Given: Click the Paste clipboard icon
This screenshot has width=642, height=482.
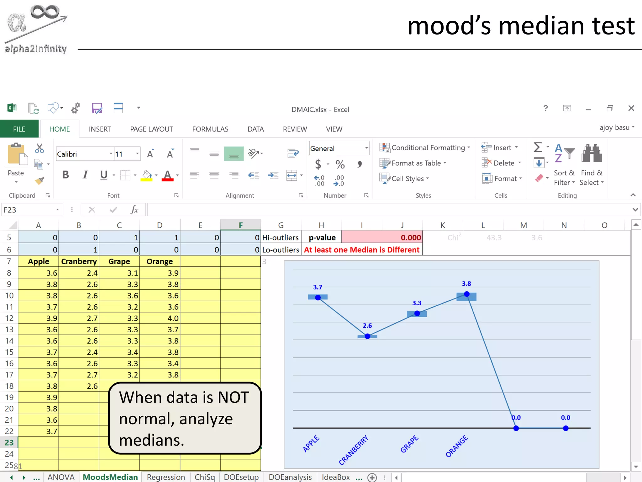Looking at the screenshot, I should pyautogui.click(x=18, y=154).
